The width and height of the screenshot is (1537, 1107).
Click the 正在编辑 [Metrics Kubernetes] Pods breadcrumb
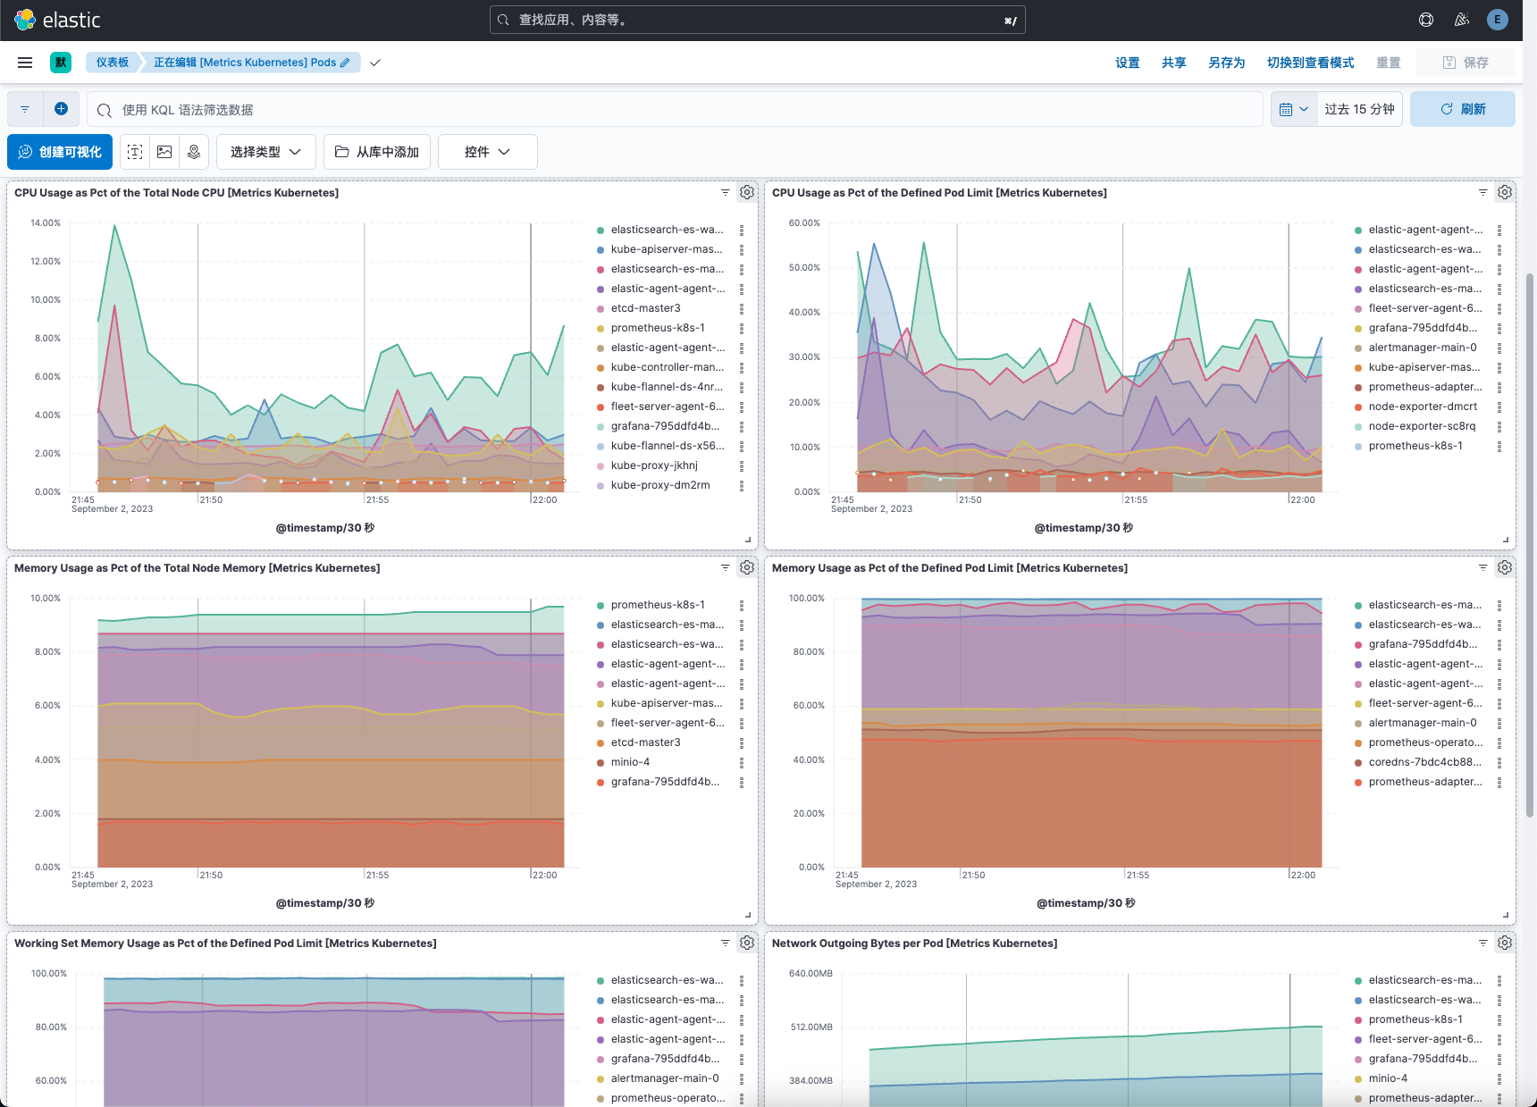251,63
